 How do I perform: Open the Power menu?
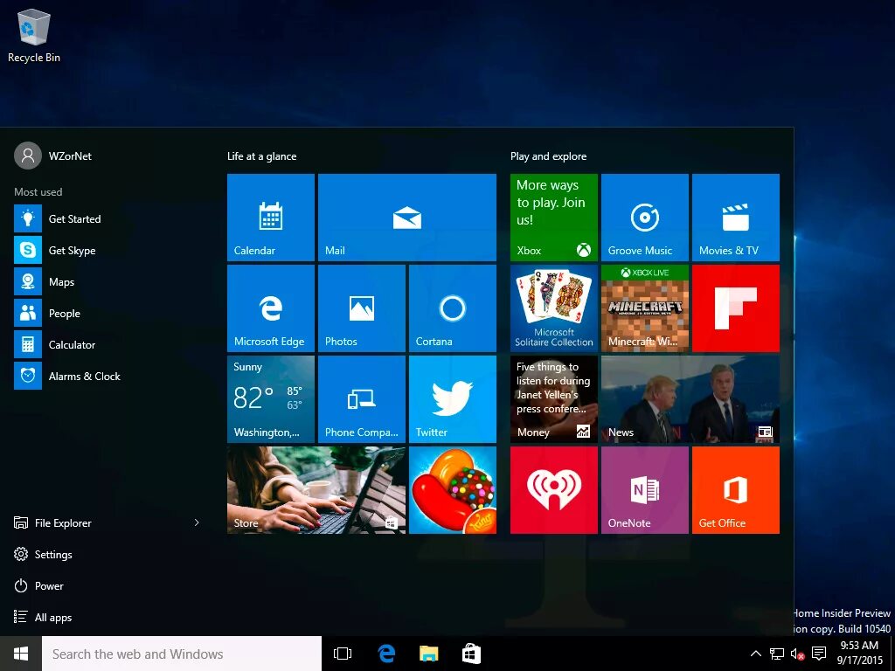[x=50, y=585]
